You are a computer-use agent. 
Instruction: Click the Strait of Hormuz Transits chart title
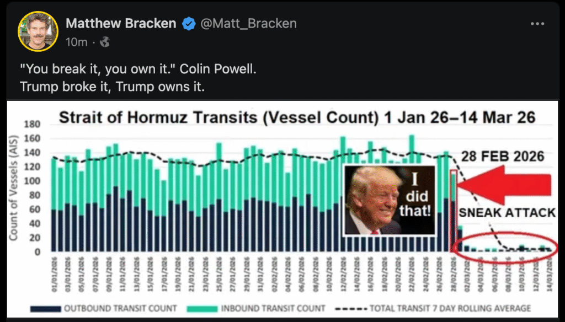tap(297, 117)
